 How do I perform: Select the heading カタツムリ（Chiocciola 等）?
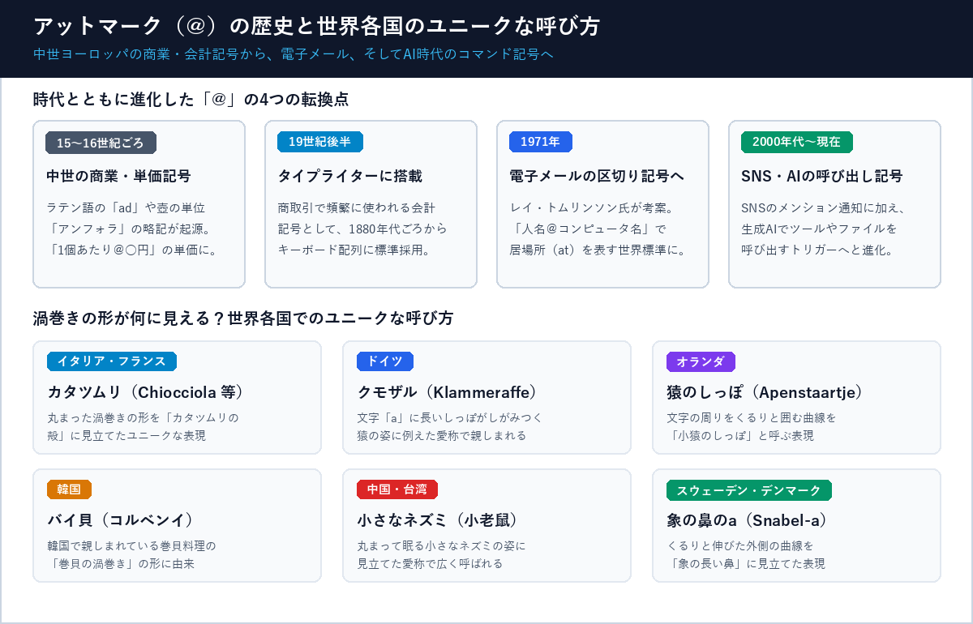146,392
